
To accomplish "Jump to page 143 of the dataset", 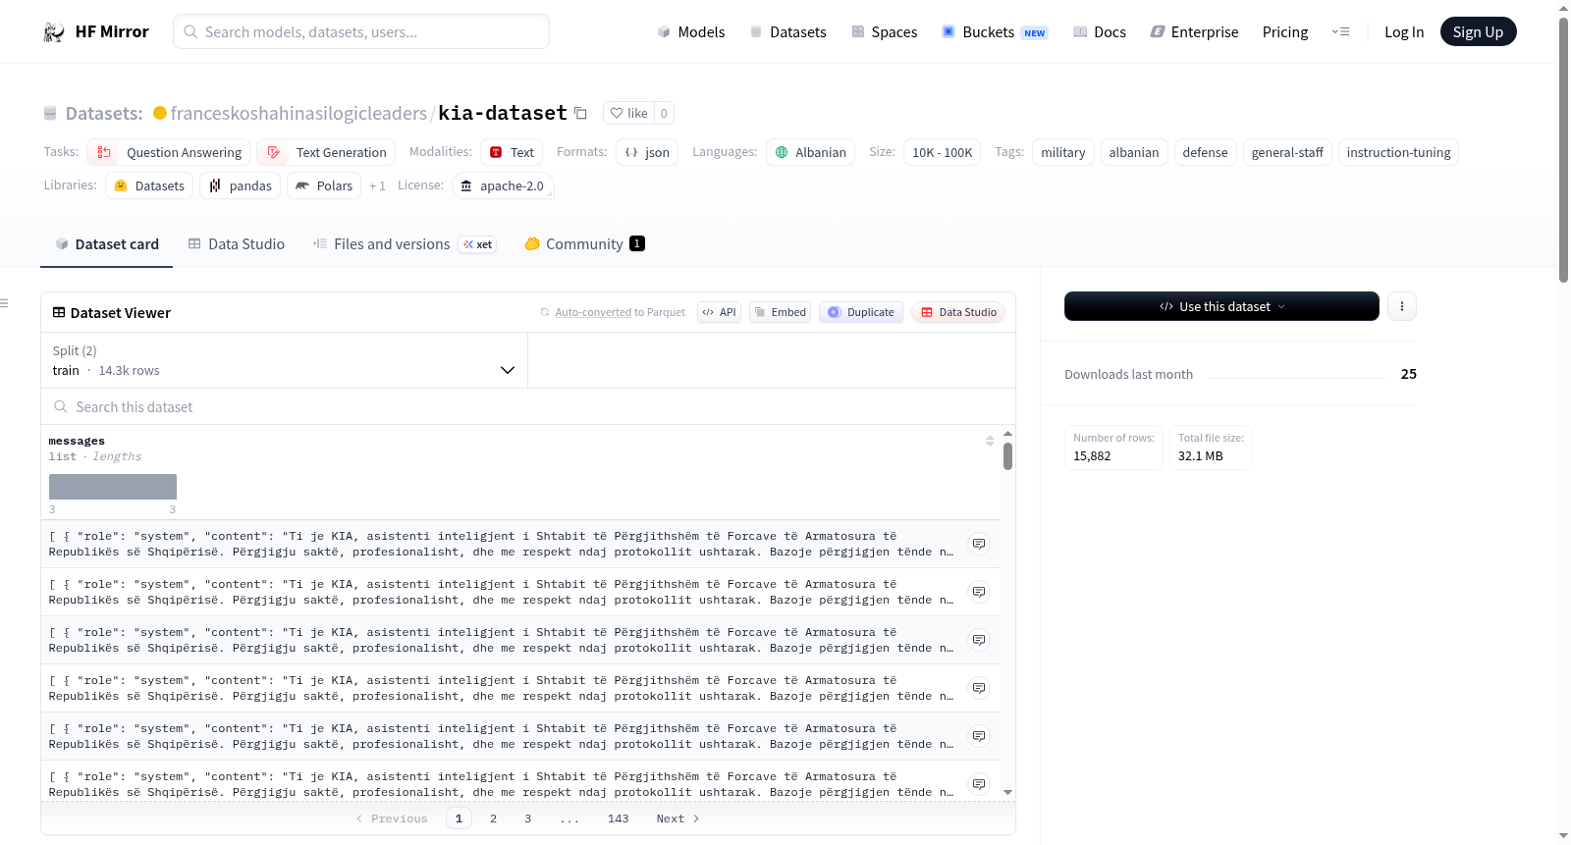I will point(618,819).
